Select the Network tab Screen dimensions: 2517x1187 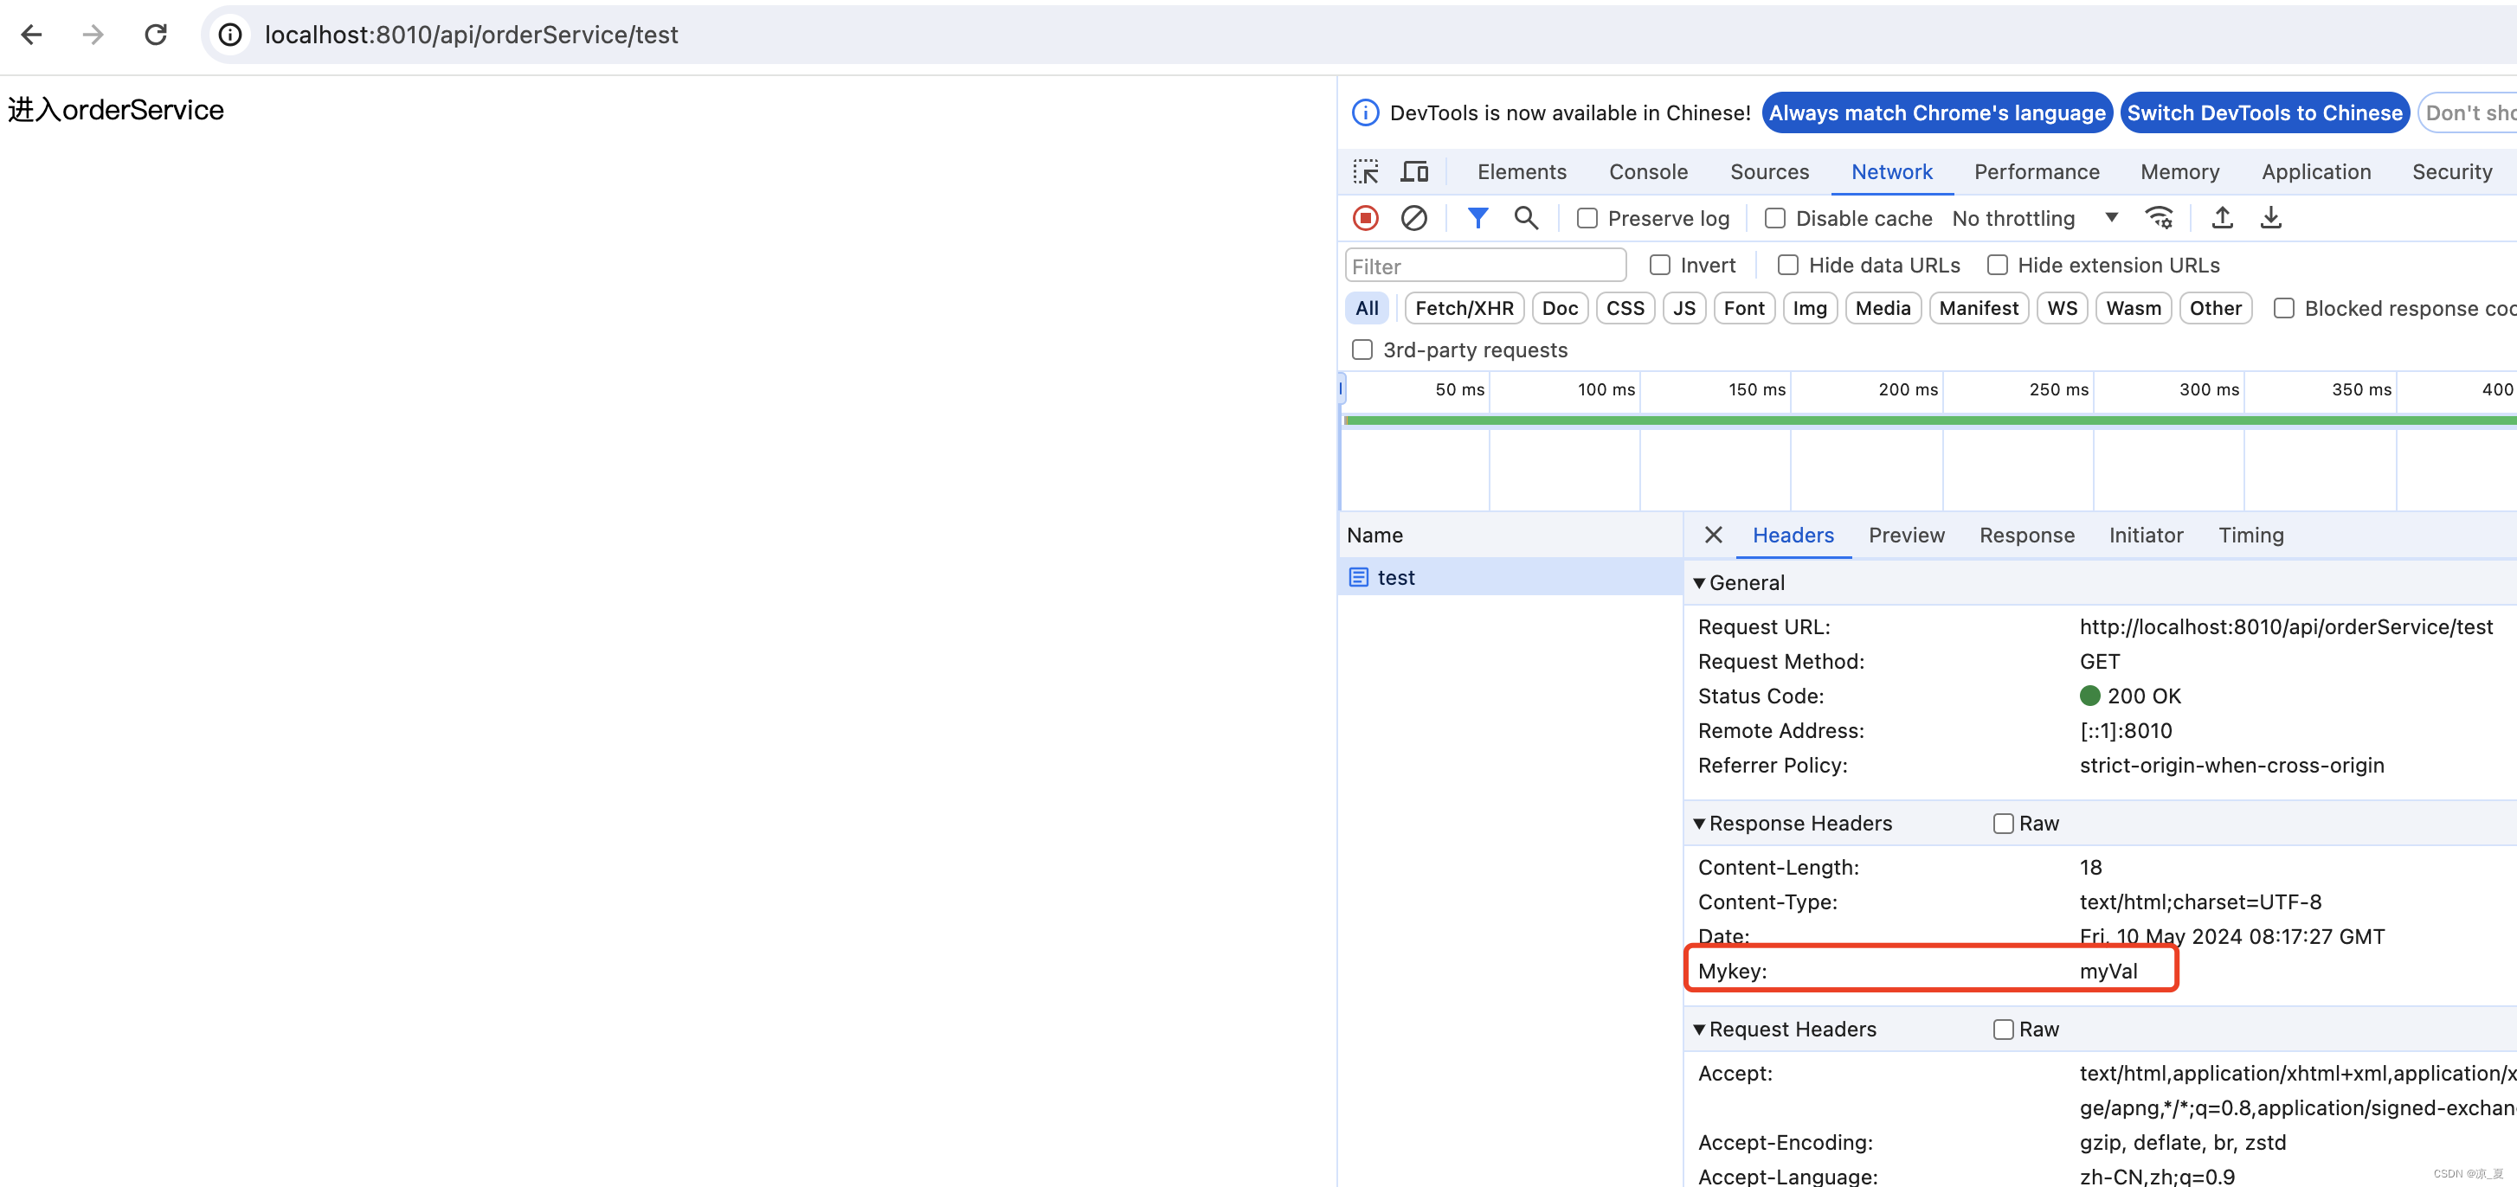(x=1892, y=172)
